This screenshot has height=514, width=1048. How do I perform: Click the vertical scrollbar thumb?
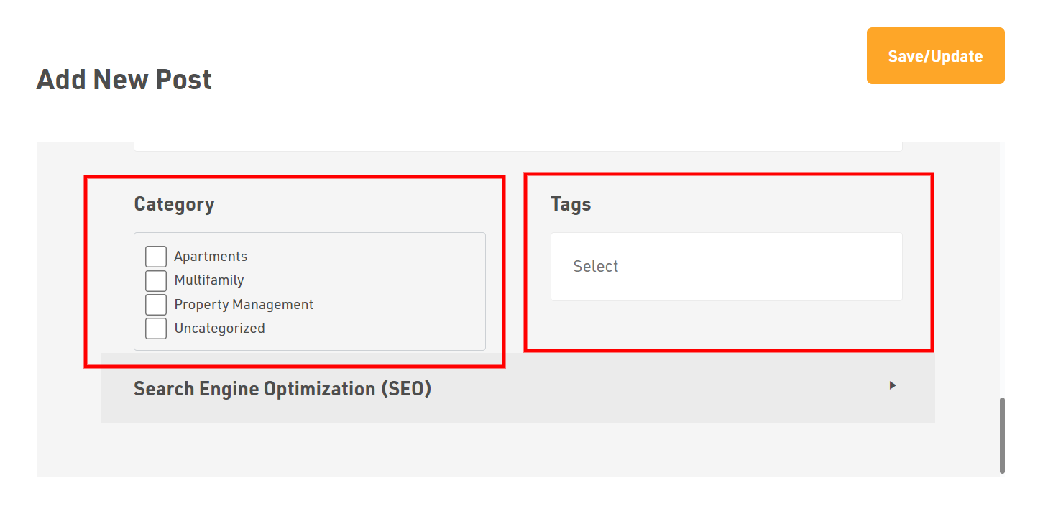click(x=1002, y=435)
